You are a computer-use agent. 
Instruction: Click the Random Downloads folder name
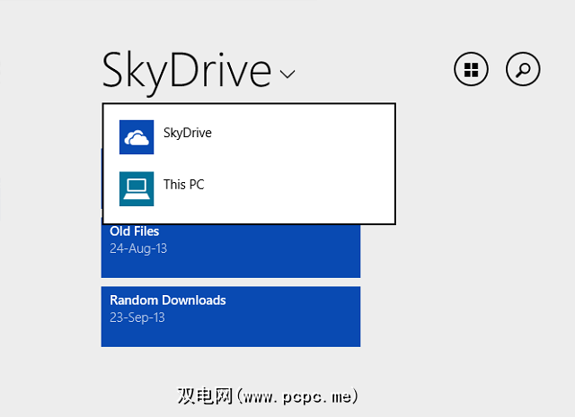click(x=168, y=300)
